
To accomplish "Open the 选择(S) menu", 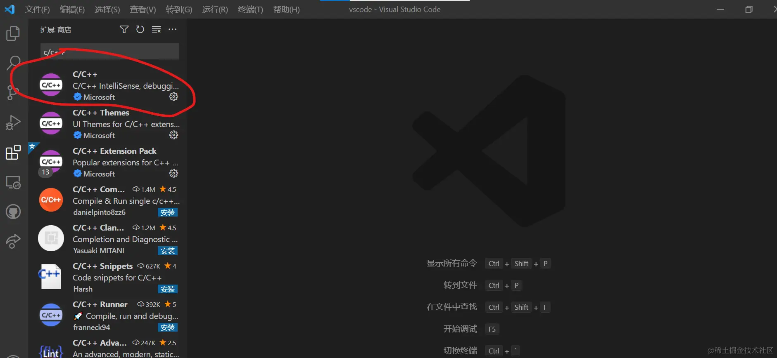I will pyautogui.click(x=107, y=9).
